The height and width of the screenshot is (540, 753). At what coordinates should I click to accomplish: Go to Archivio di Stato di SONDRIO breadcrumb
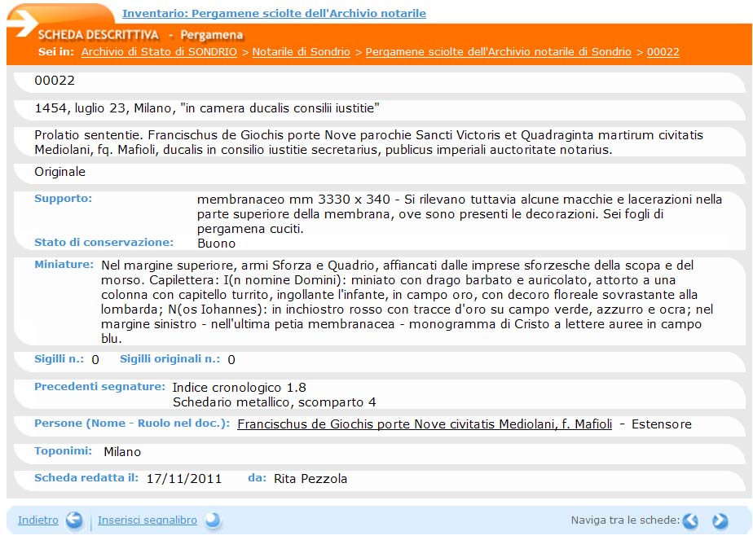159,52
